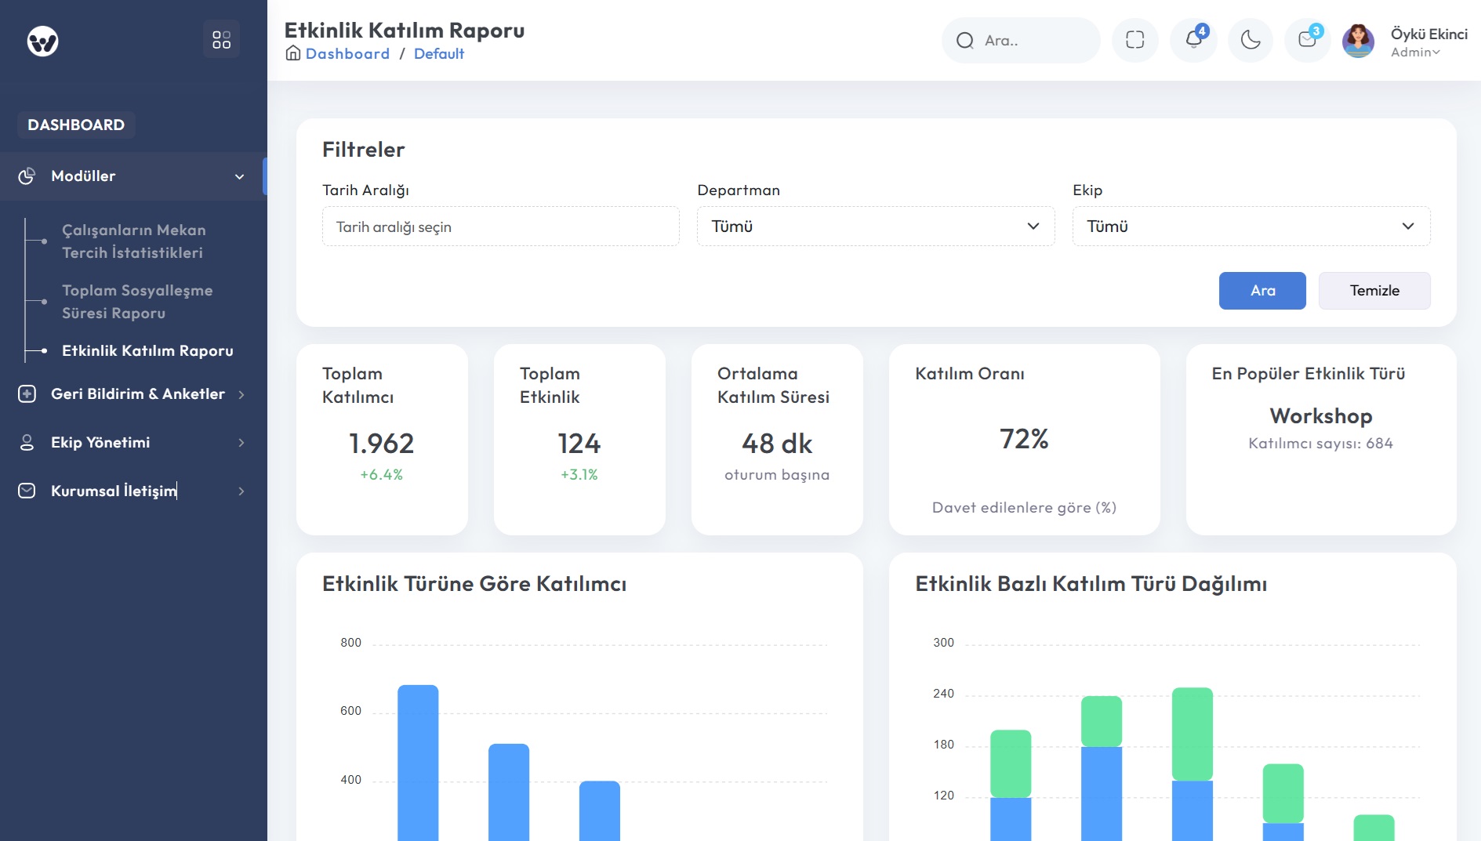Screen dimensions: 1481x841
Task: Click the DASHBOARD section label
Action: click(76, 125)
